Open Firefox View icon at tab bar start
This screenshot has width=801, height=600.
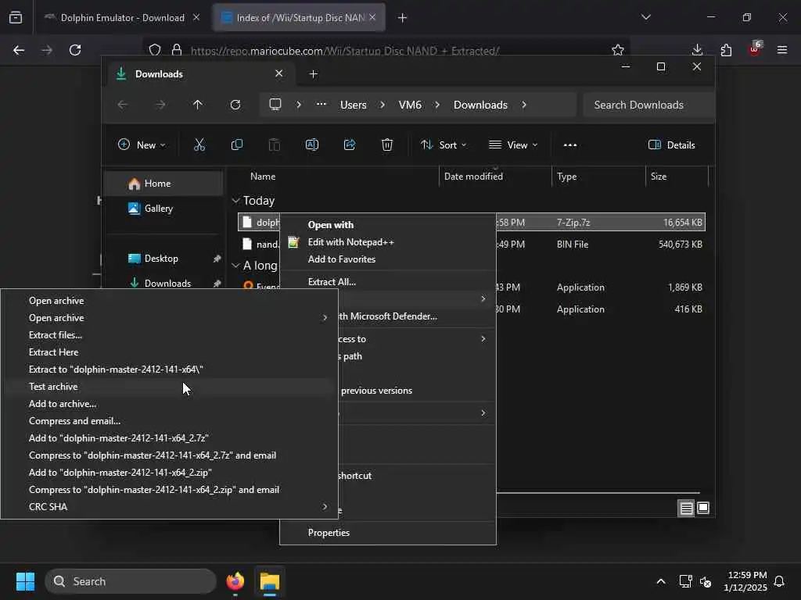click(x=16, y=17)
